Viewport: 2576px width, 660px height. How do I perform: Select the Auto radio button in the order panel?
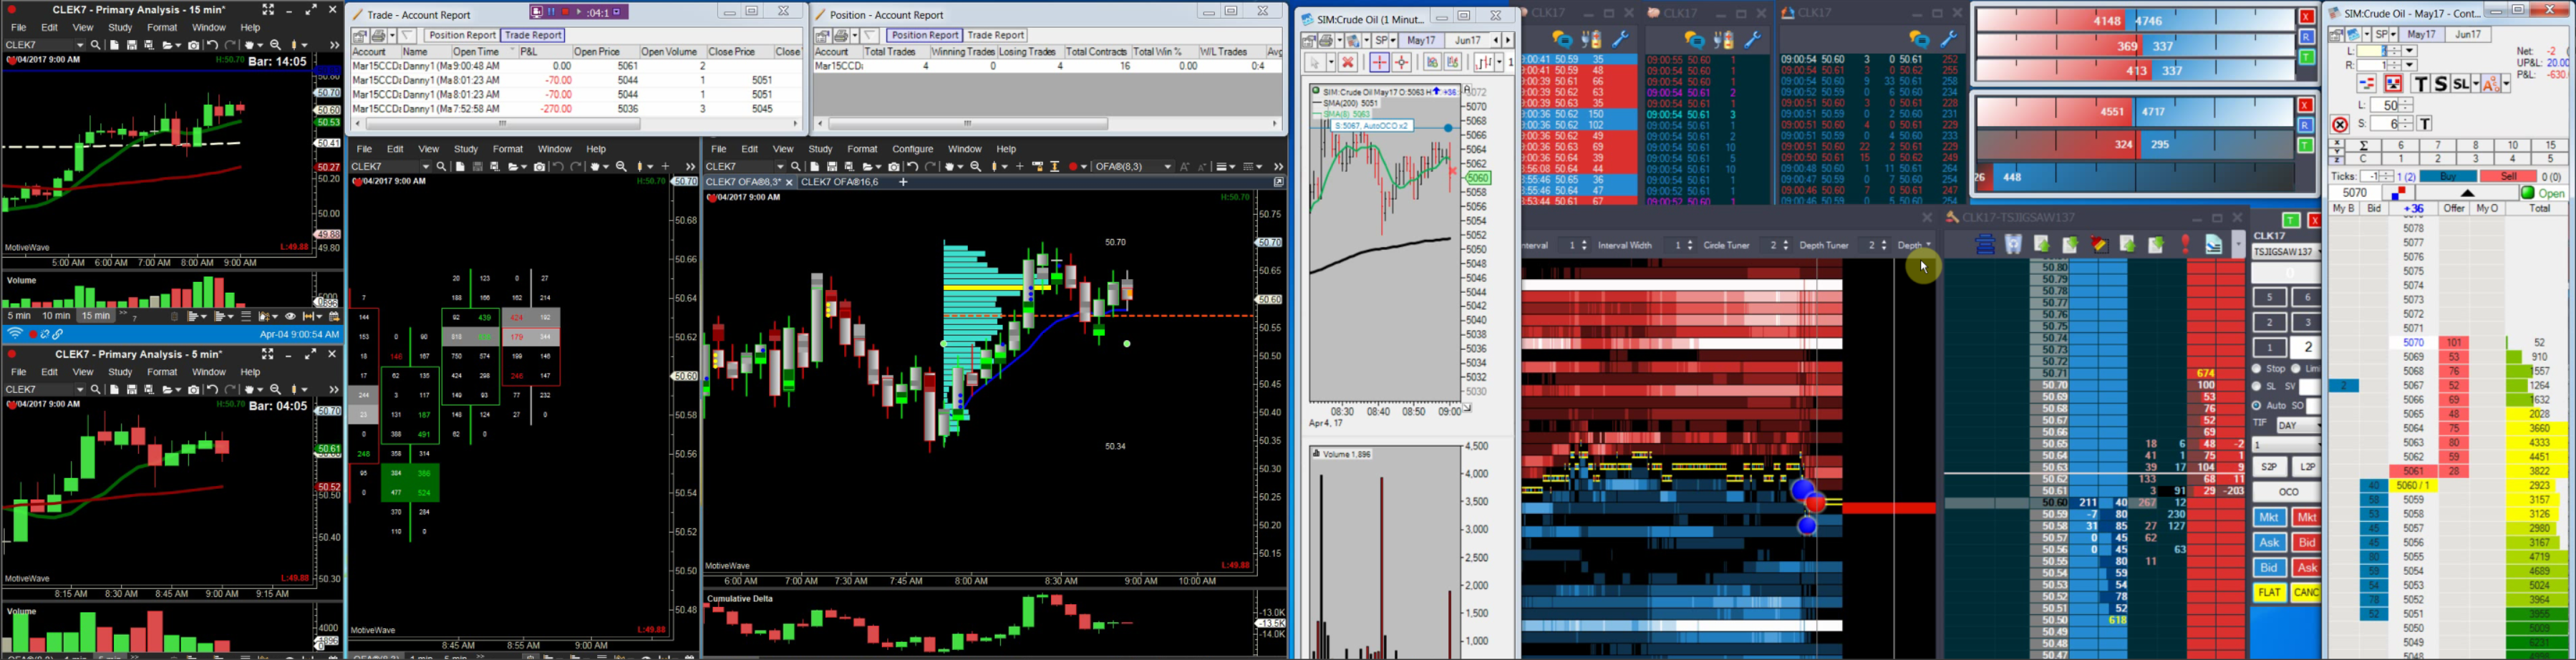tap(2257, 406)
